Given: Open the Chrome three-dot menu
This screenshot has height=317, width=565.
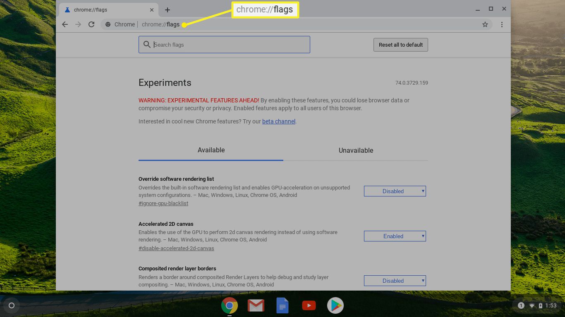Looking at the screenshot, I should [x=502, y=24].
